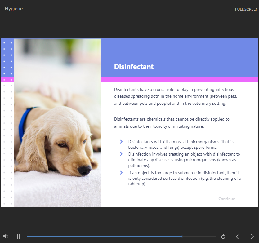This screenshot has width=259, height=243.
Task: Click chevron beside 'If an object is too large' bullet
Action: point(121,173)
